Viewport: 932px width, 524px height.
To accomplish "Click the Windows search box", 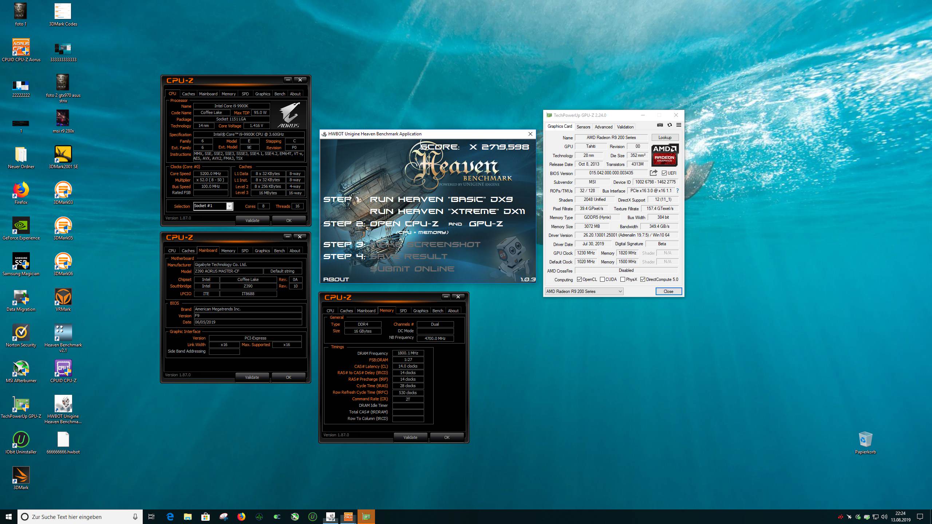I will [x=80, y=517].
